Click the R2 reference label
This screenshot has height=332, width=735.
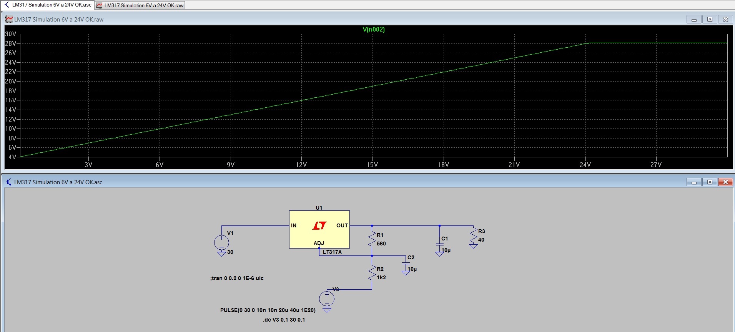point(380,269)
